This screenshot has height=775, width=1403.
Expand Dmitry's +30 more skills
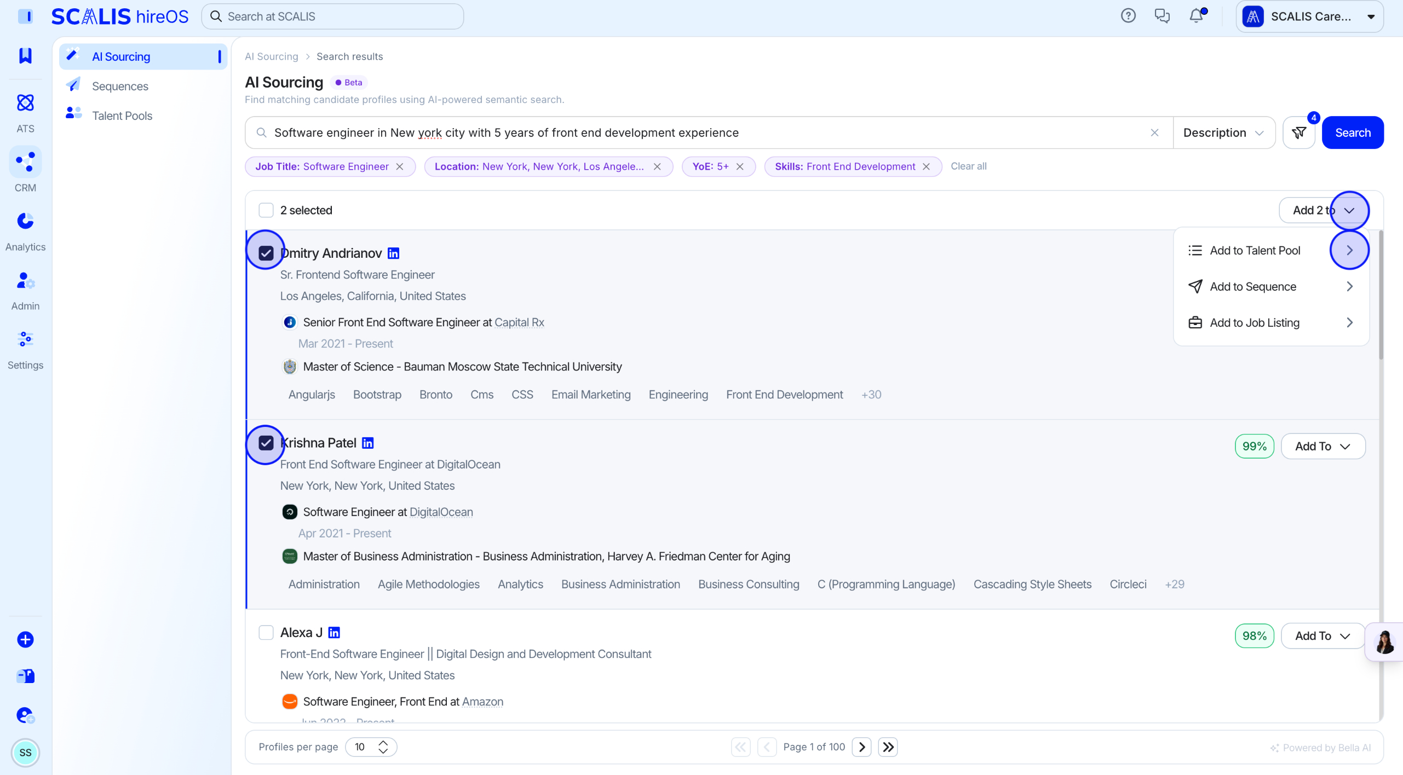tap(871, 395)
